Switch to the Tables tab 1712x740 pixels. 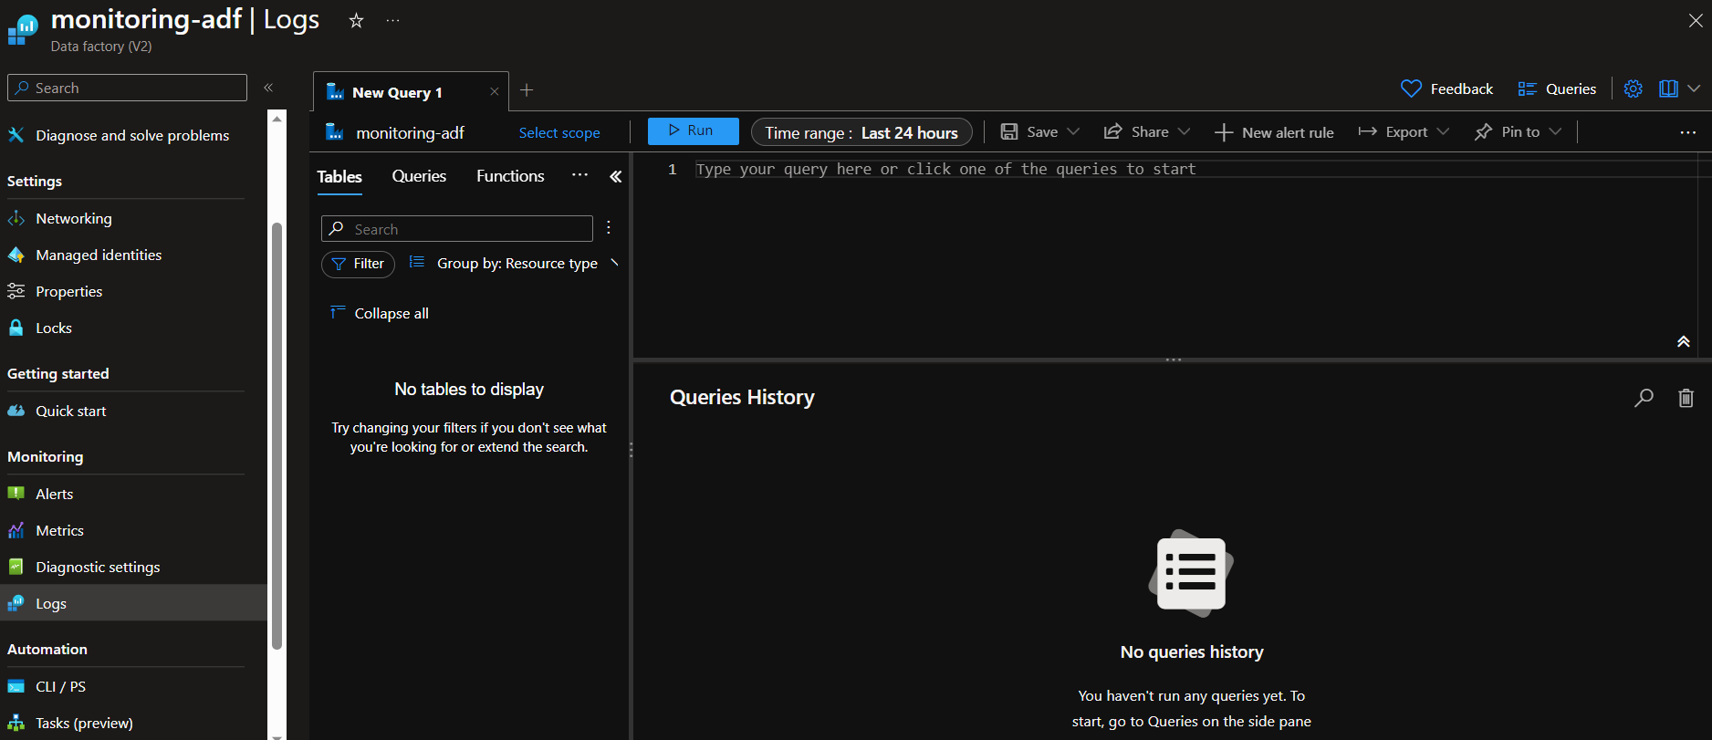point(339,176)
